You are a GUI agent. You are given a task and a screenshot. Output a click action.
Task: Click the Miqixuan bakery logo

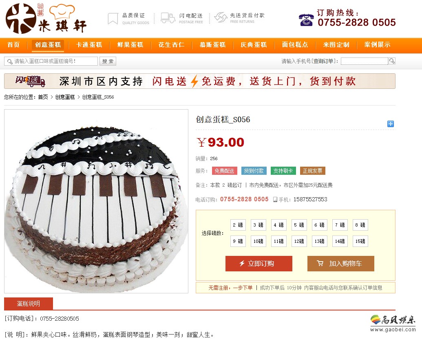coord(46,18)
